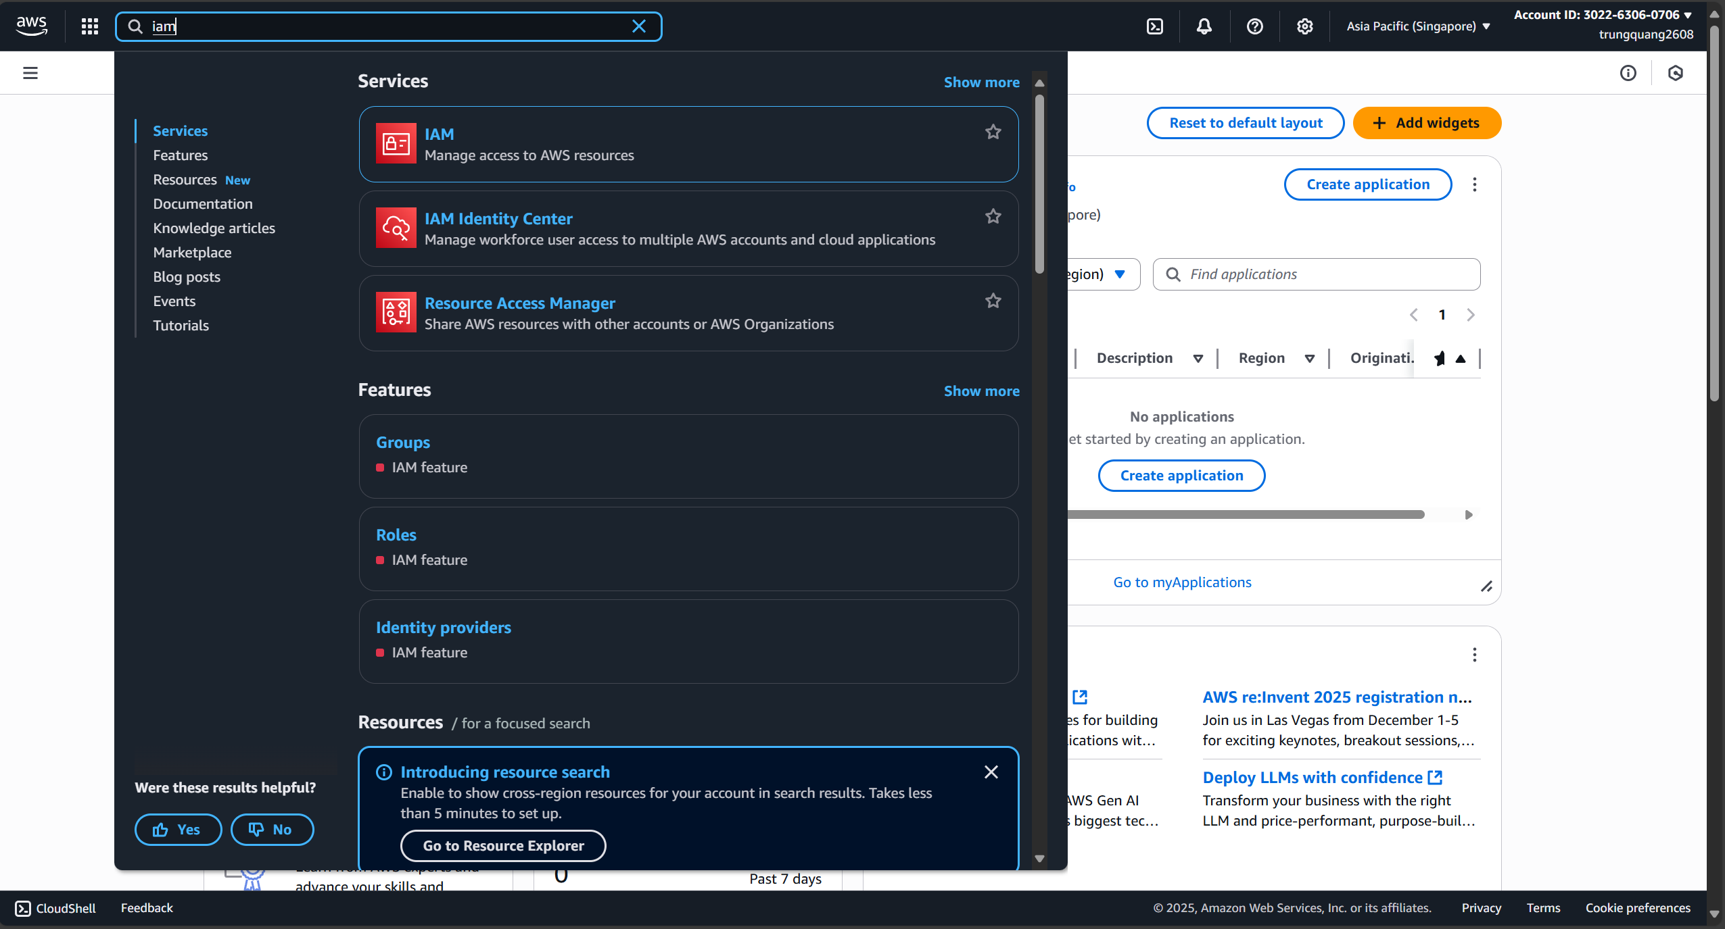The height and width of the screenshot is (929, 1725).
Task: Rate results not helpful with No
Action: tap(272, 830)
